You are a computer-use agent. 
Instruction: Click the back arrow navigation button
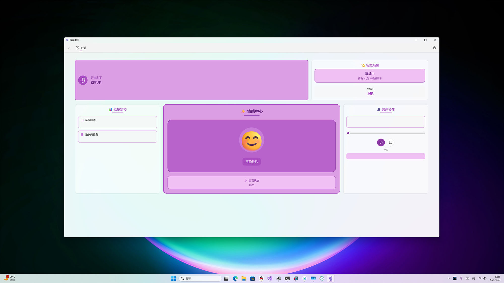click(69, 48)
